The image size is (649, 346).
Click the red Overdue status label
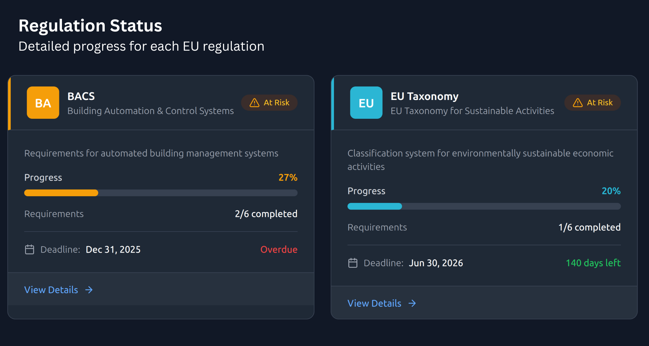[279, 249]
